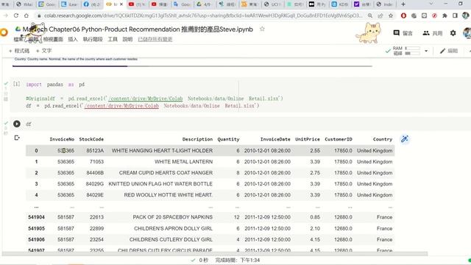Switch to the Facebook tab
Screen dimensions: 471x265
pos(91,4)
